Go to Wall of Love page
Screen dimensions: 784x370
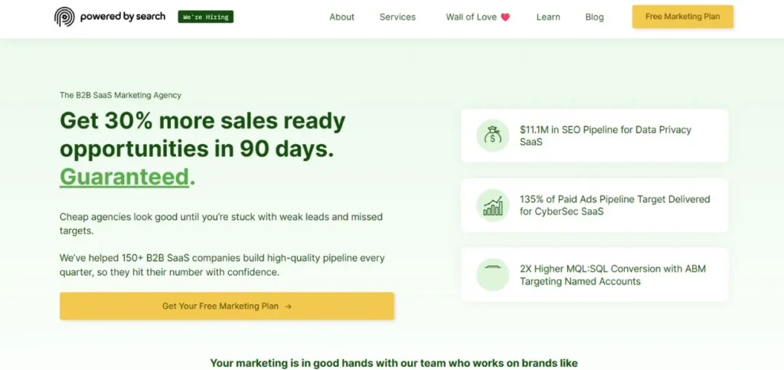point(471,17)
